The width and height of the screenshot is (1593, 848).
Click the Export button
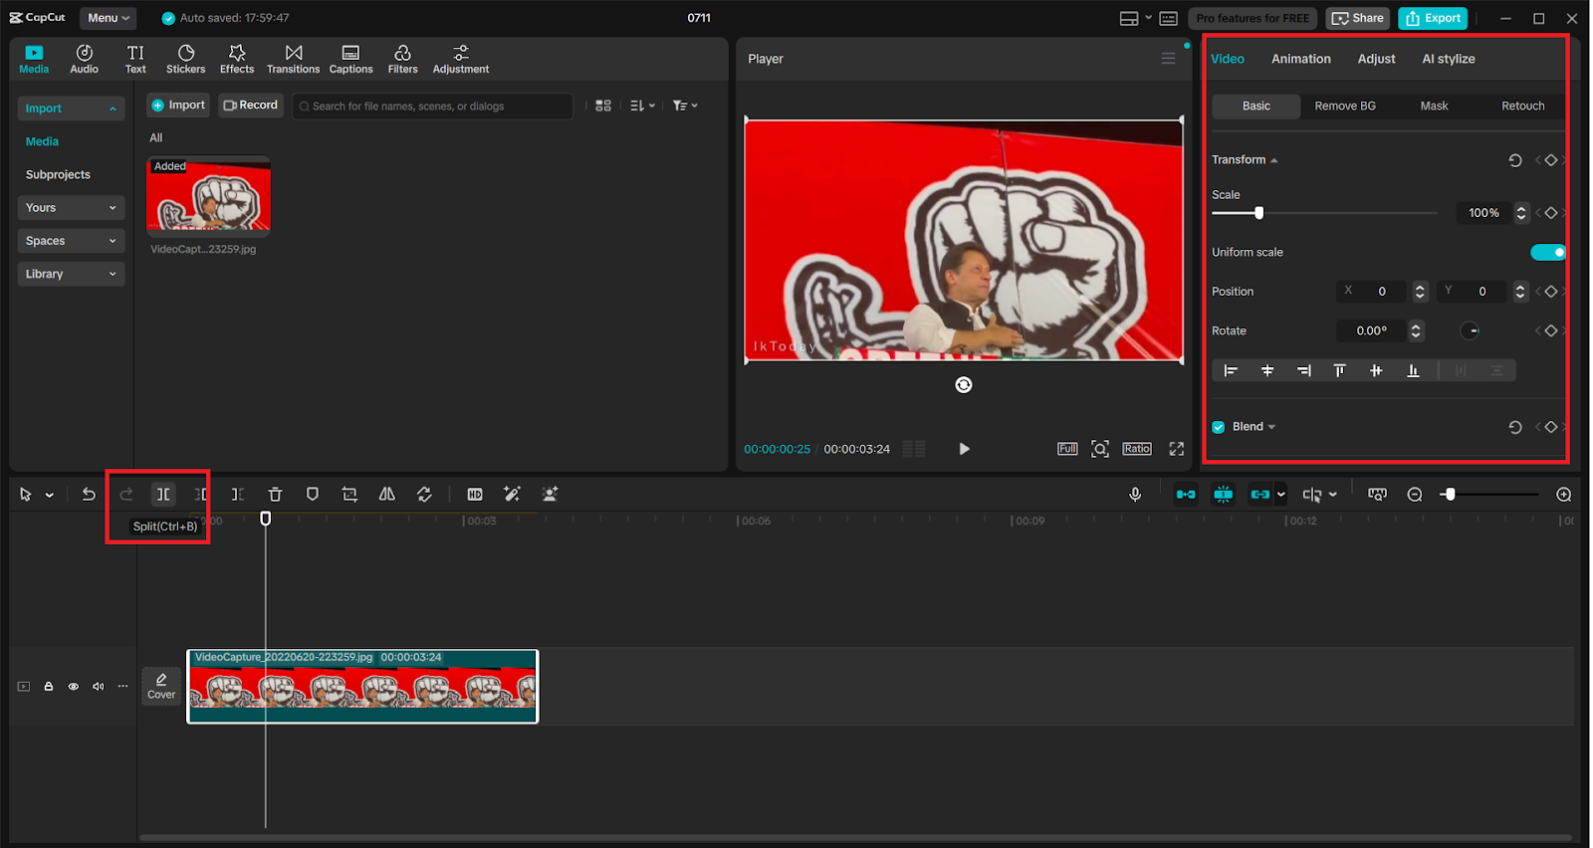(1433, 18)
